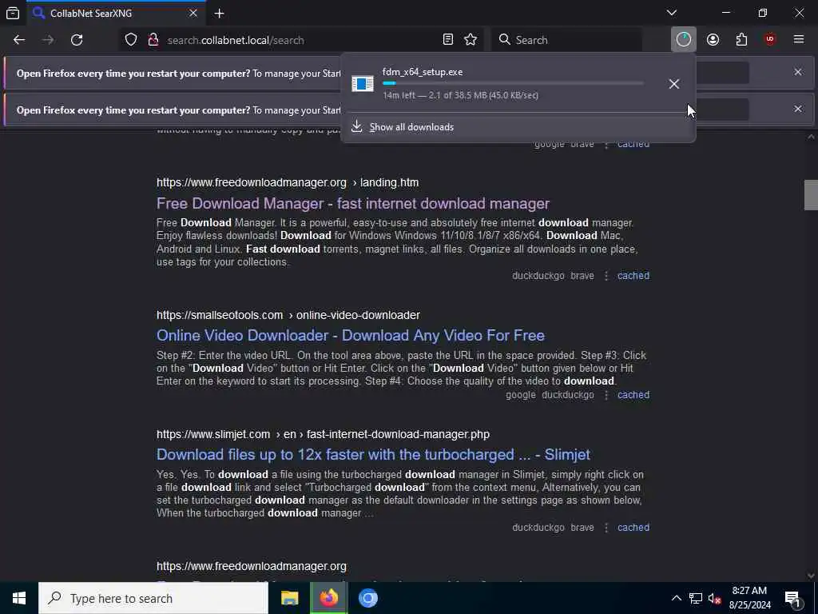
Task: Click the scrollbar down arrow
Action: pos(811,576)
